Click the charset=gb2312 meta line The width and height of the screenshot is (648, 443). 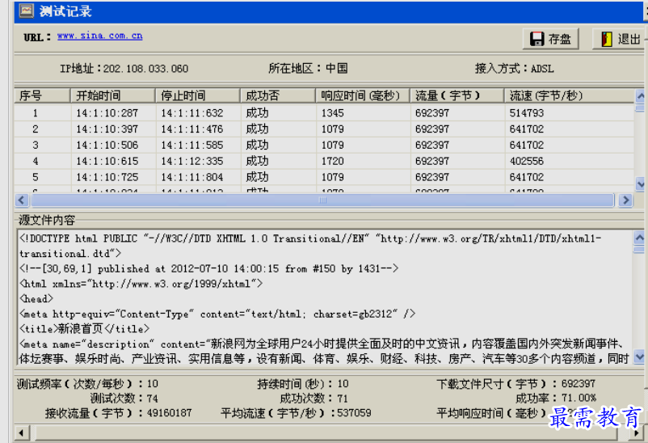tap(217, 314)
